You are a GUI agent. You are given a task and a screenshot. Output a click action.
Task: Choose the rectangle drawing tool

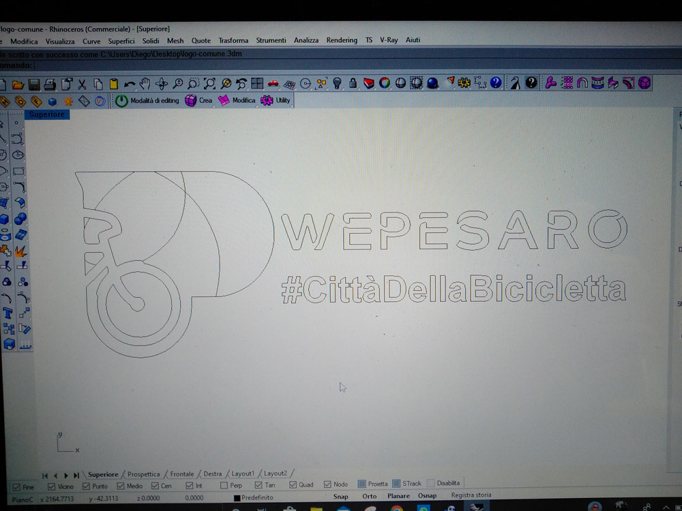pyautogui.click(x=18, y=171)
